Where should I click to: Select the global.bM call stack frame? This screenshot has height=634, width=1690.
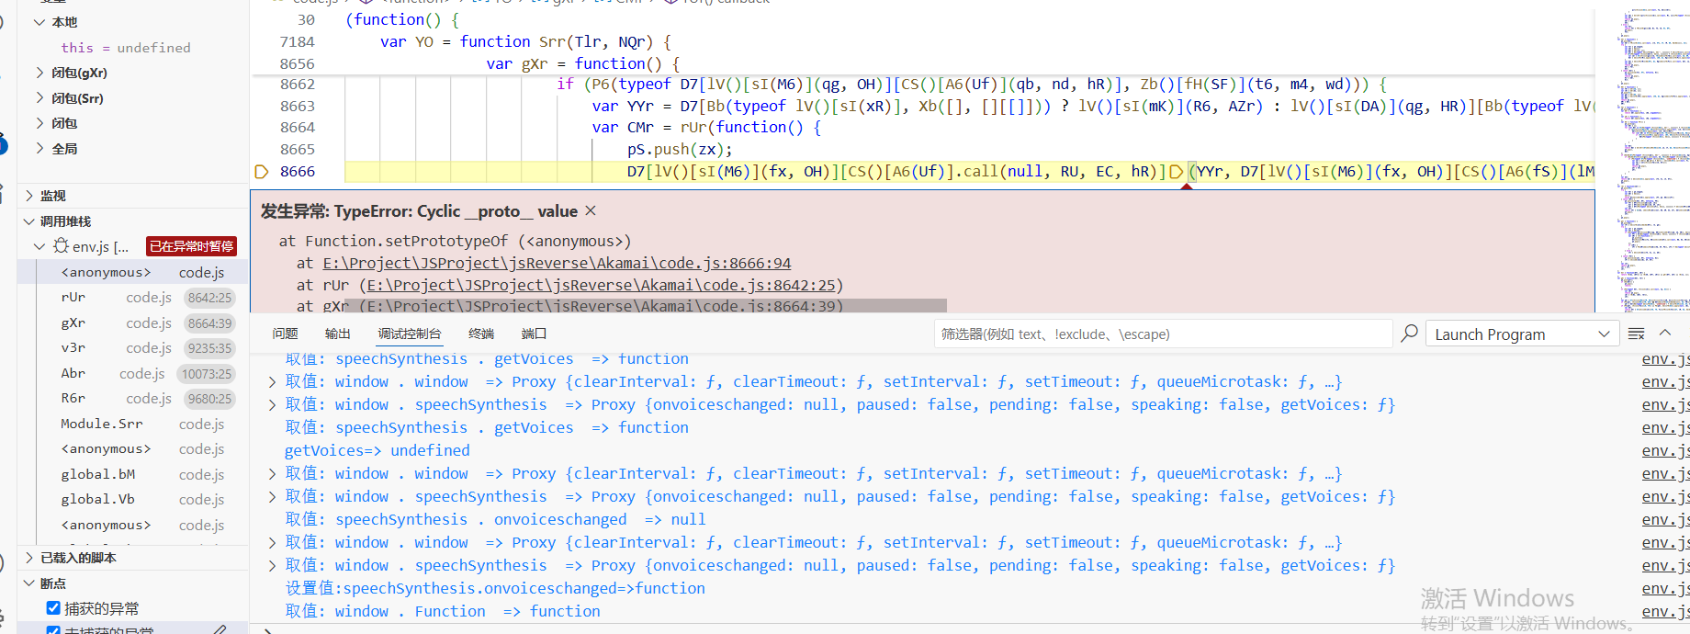point(133,475)
